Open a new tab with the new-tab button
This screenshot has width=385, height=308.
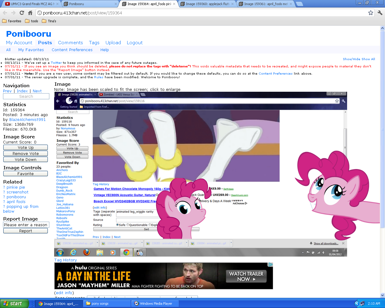[299, 4]
